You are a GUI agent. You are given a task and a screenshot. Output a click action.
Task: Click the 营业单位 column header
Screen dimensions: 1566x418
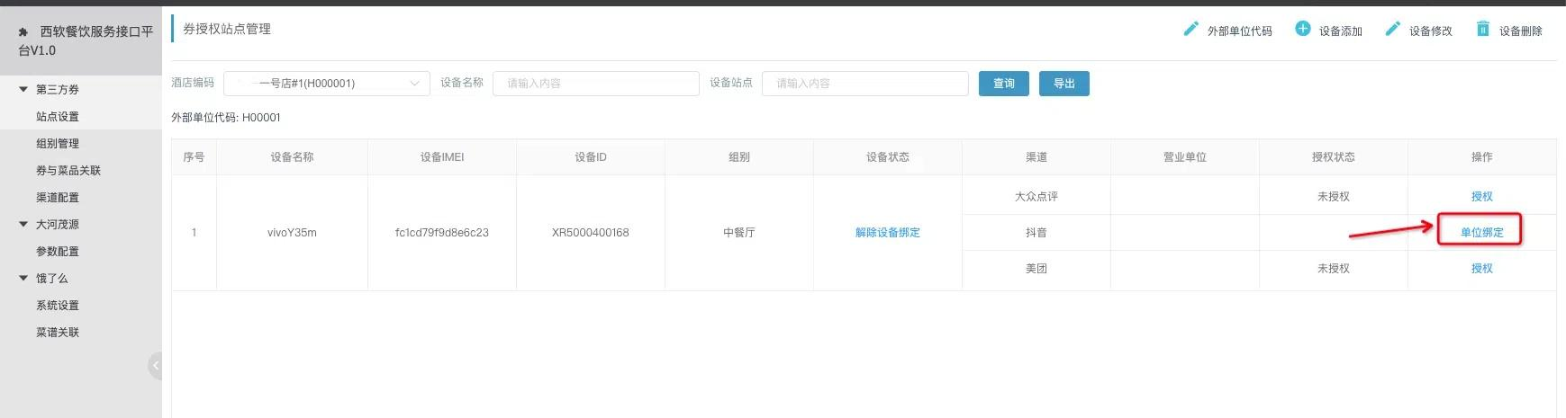click(x=1185, y=156)
